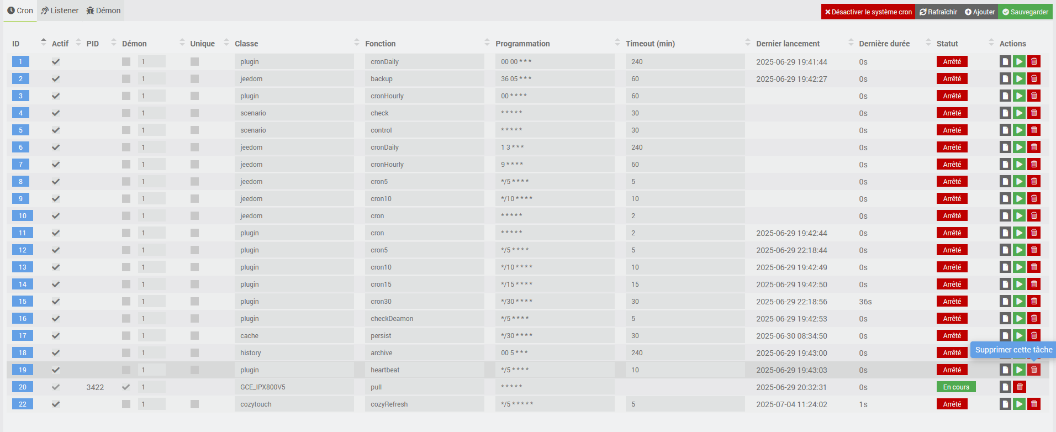
Task: Delete the jeedom backup cron task
Action: (1034, 79)
